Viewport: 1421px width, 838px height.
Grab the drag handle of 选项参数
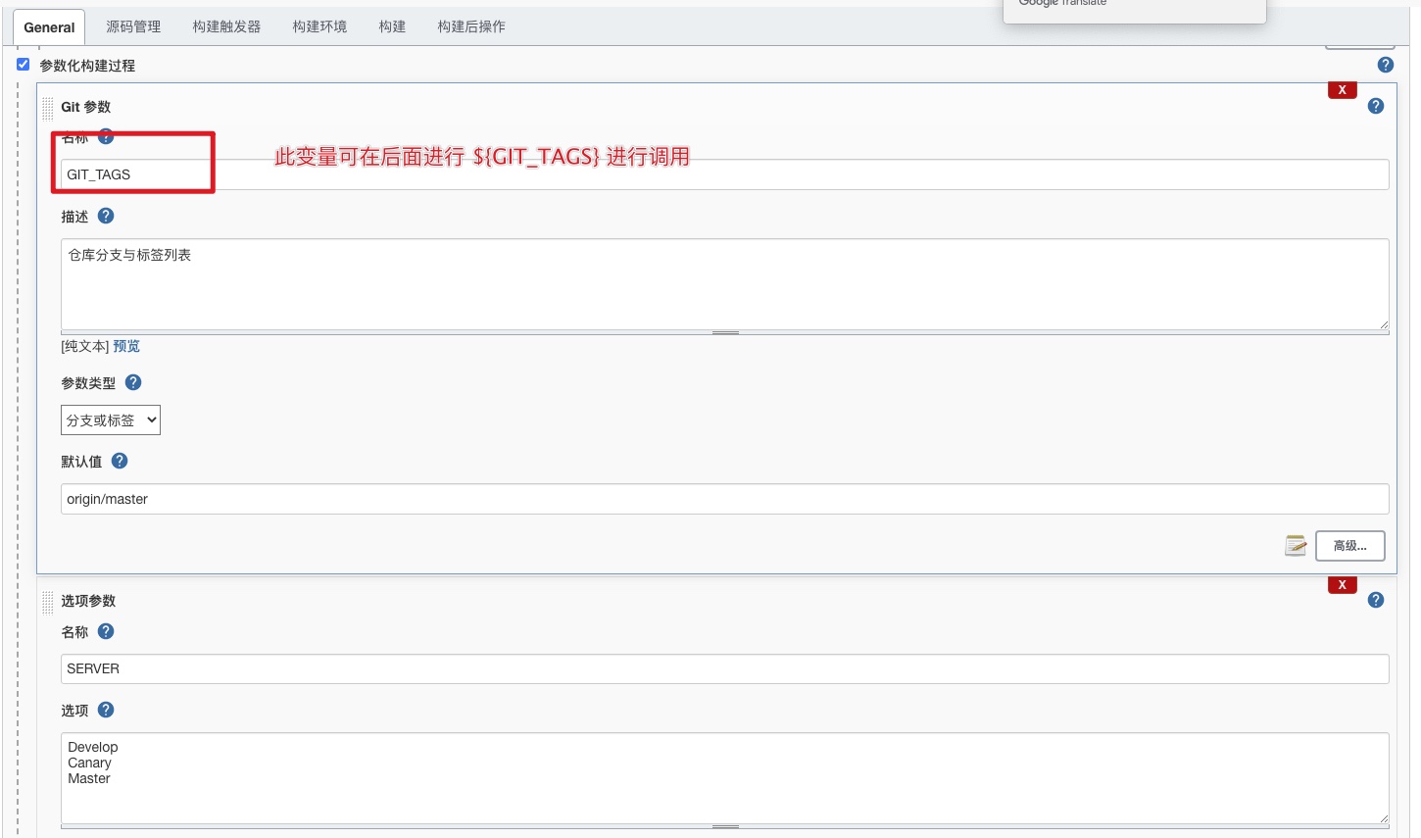[x=47, y=602]
